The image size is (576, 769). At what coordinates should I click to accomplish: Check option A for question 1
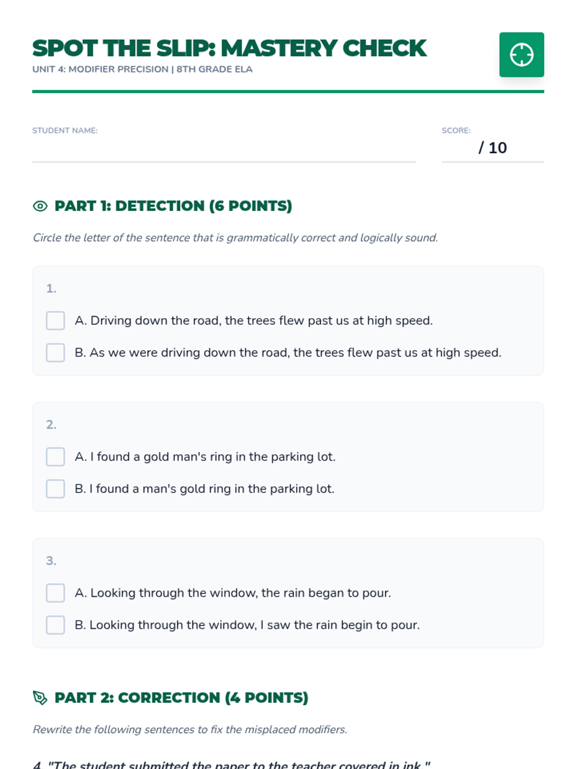tap(56, 321)
